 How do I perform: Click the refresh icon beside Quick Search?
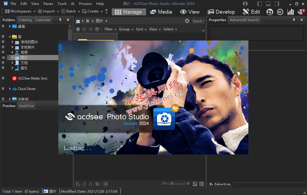[187, 21]
